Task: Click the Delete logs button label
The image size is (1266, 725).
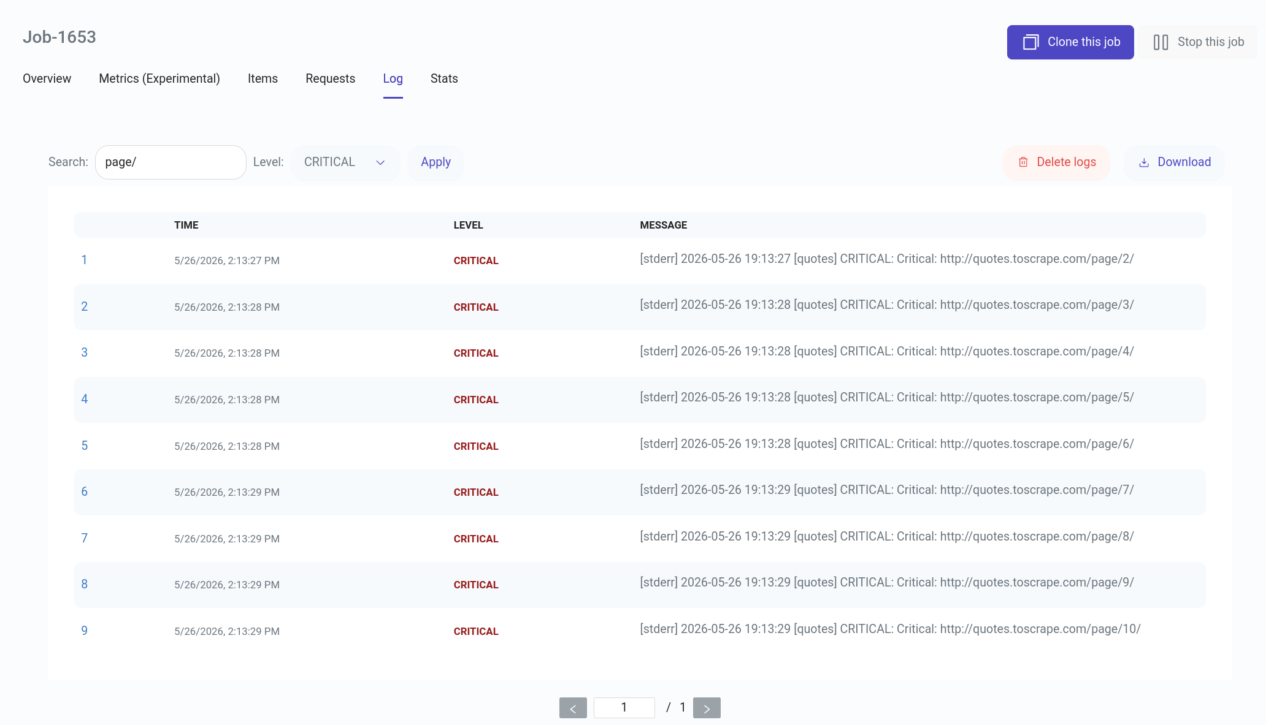Action: coord(1066,162)
